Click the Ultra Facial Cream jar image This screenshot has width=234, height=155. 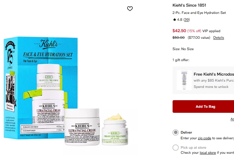pos(82,127)
